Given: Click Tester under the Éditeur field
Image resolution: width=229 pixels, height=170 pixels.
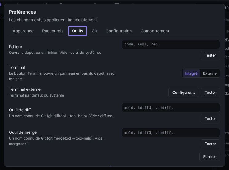Looking at the screenshot, I should coord(210,55).
